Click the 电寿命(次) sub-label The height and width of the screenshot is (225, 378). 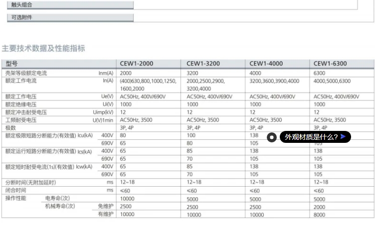pos(58,198)
